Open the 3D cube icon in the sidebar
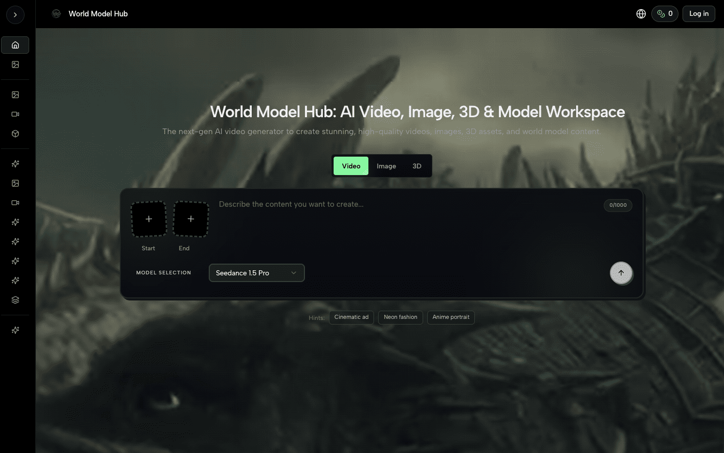Image resolution: width=724 pixels, height=453 pixels. [15, 134]
